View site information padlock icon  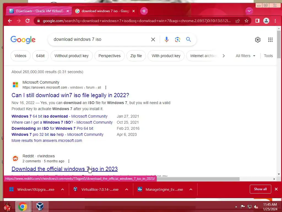38,21
